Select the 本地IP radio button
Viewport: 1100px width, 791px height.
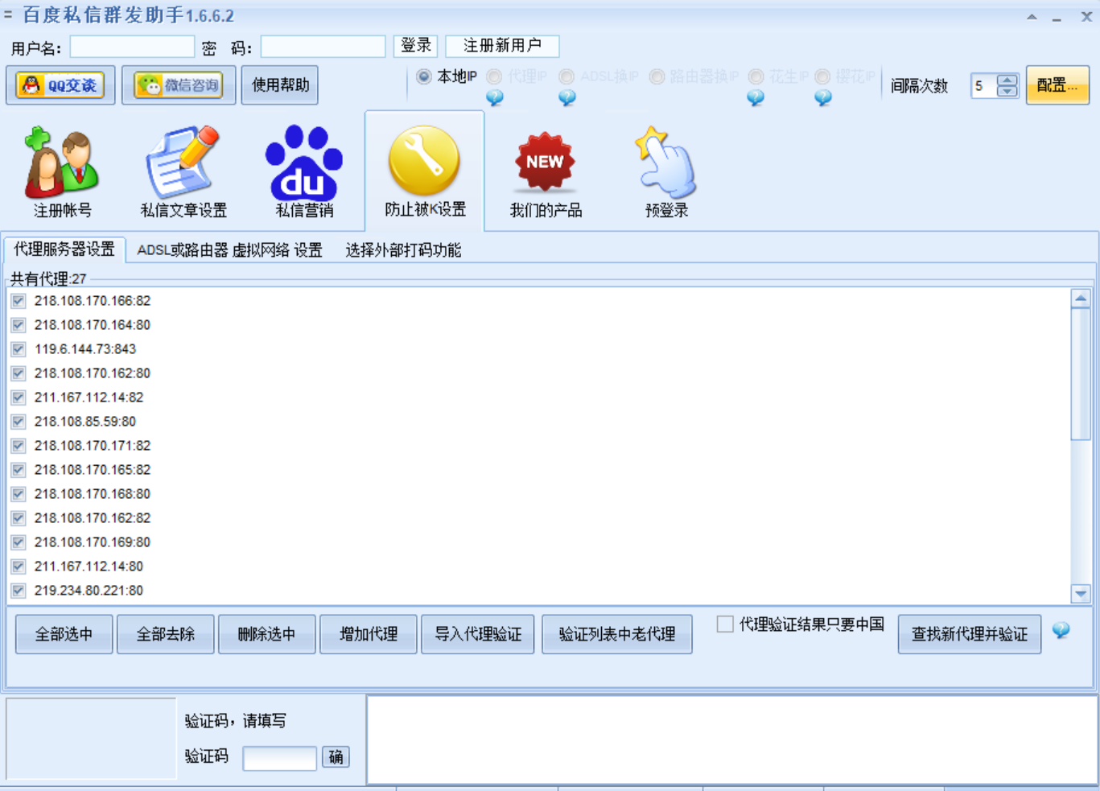tap(423, 76)
